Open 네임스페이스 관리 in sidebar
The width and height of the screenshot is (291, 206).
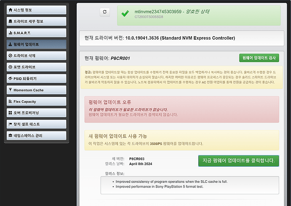coord(36,136)
